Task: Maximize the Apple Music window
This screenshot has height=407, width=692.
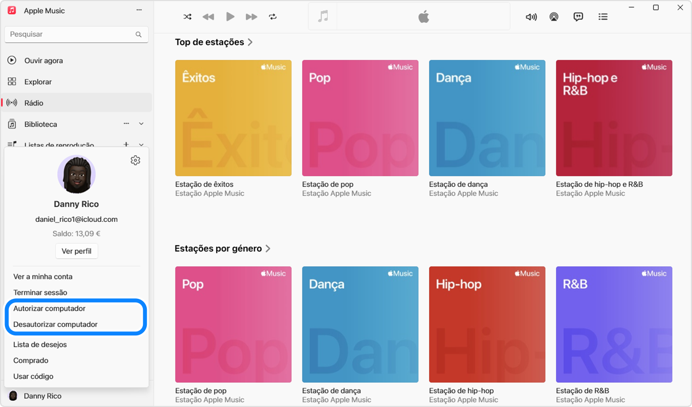Action: (656, 7)
